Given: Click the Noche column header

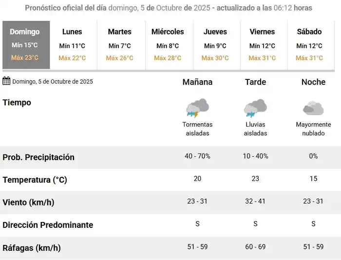Looking at the screenshot, I should click(x=313, y=82).
